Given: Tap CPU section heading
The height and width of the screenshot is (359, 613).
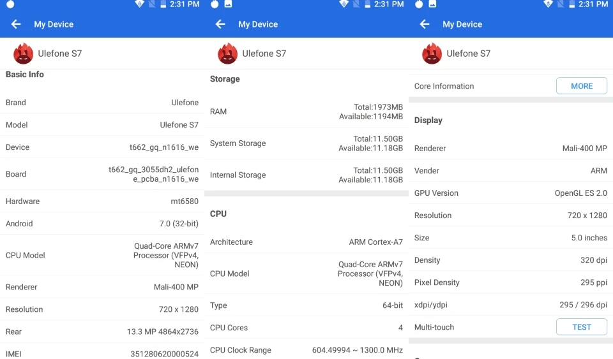Looking at the screenshot, I should [218, 214].
